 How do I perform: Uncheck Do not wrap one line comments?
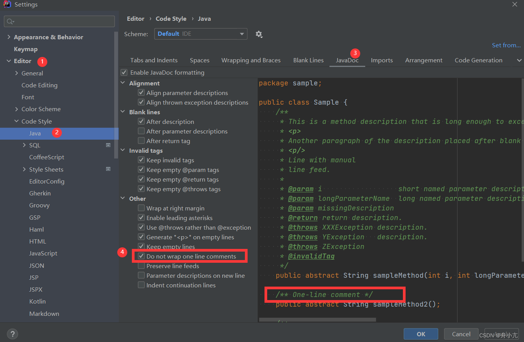click(x=141, y=256)
